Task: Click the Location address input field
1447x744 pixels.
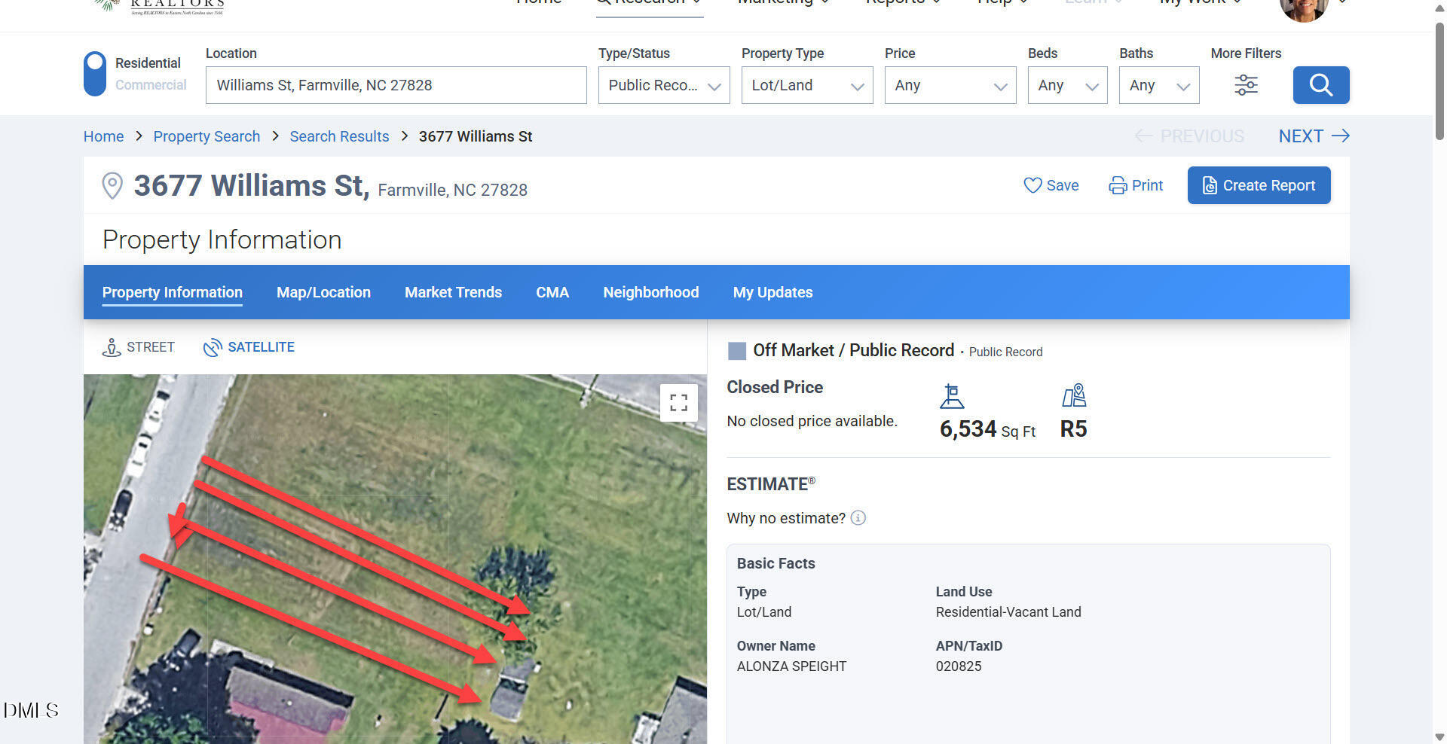Action: (396, 85)
